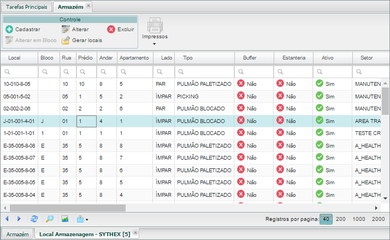Expand the Impressos dropdown arrow
This screenshot has height=240, width=390.
click(x=154, y=44)
